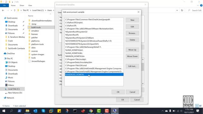Select the %JAVA_HOME%\bin\ entry
The height and width of the screenshot is (114, 203).
(94, 50)
